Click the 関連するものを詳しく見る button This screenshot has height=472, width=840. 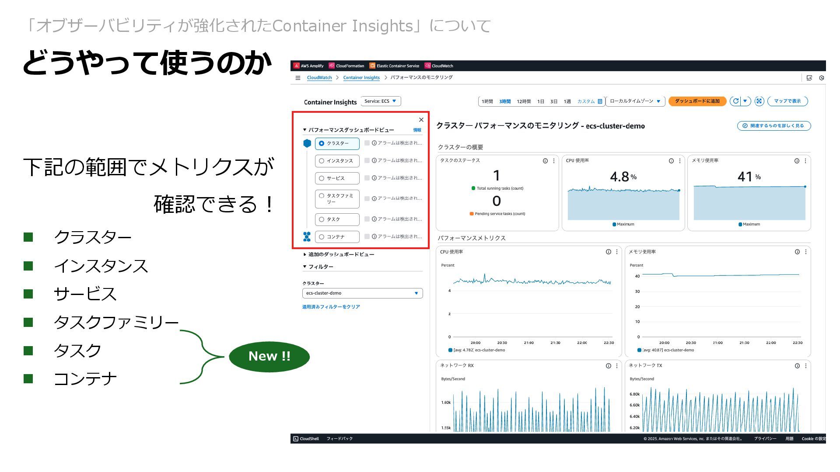(774, 126)
